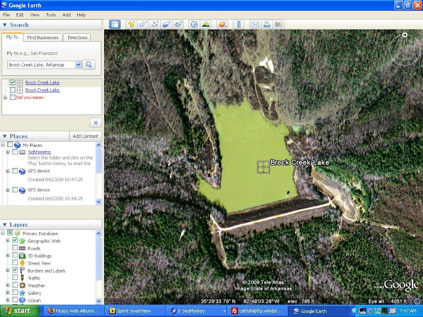423x317 pixels.
Task: Uncheck the Geographic Web layer
Action: click(x=15, y=240)
